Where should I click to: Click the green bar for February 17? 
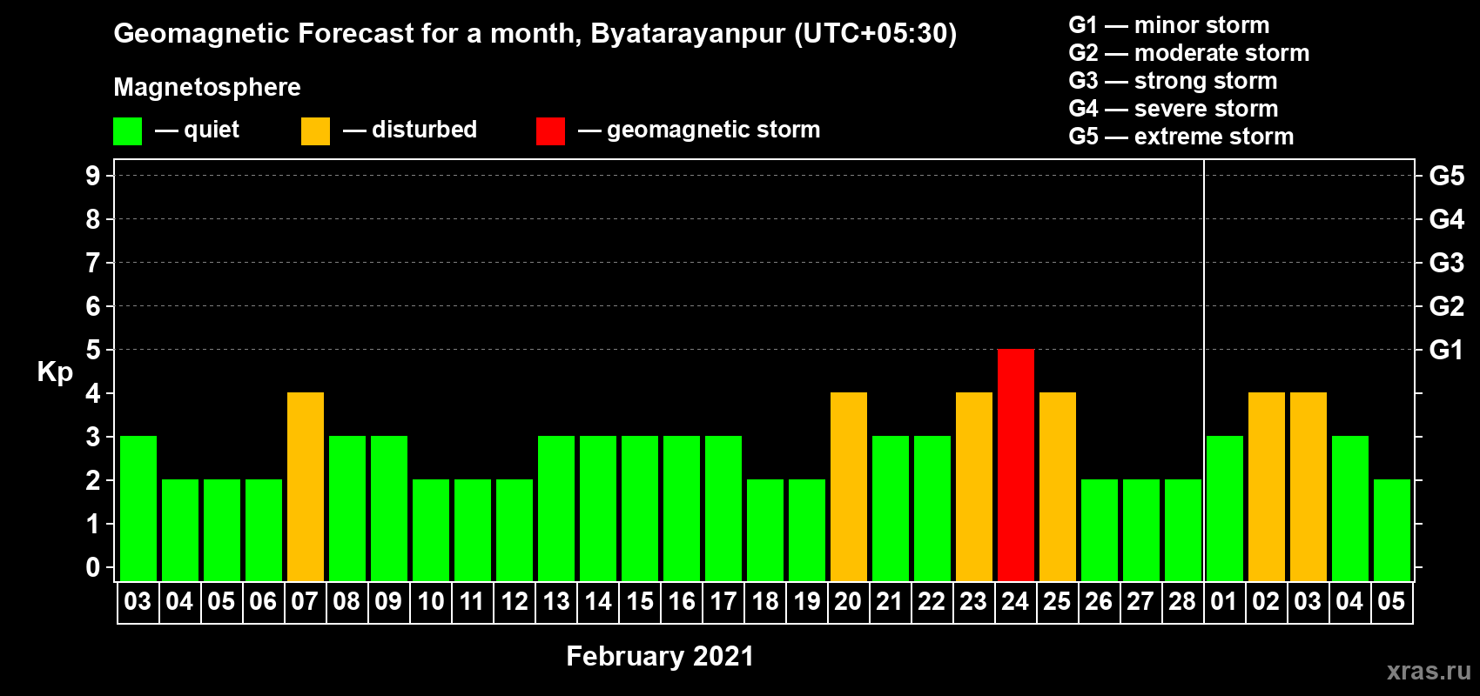tap(723, 508)
